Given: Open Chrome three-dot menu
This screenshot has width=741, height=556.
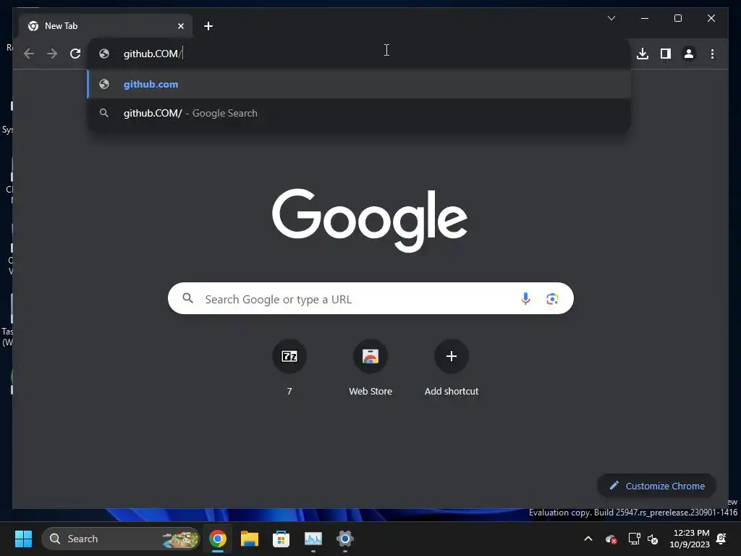Looking at the screenshot, I should [x=712, y=54].
